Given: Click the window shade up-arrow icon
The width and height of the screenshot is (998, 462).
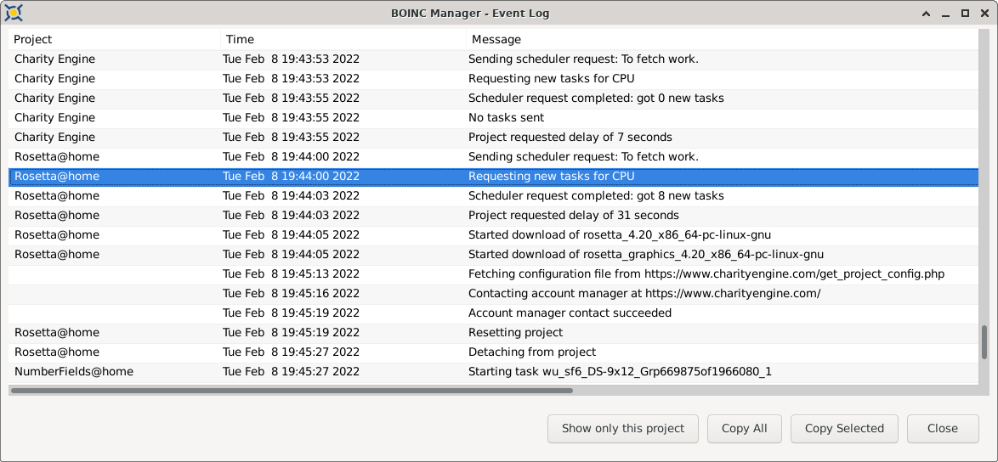Looking at the screenshot, I should pyautogui.click(x=927, y=14).
